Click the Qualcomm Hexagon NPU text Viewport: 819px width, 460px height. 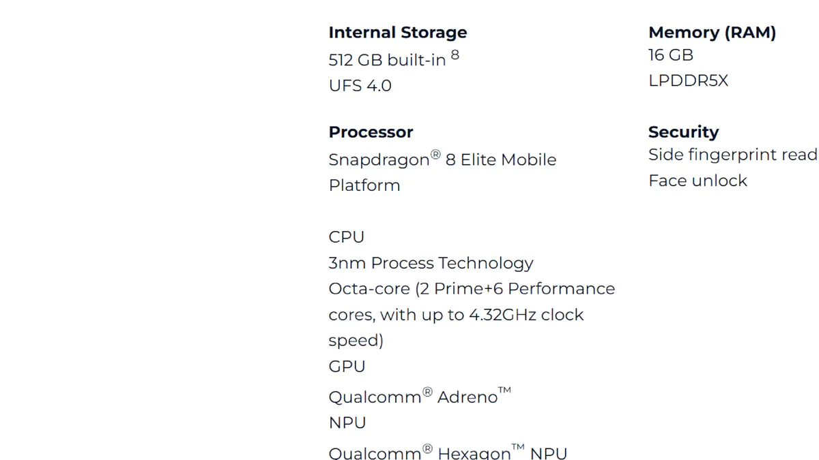tap(448, 452)
